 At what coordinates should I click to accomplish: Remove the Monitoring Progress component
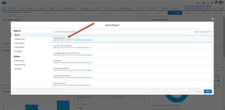(x=219, y=19)
